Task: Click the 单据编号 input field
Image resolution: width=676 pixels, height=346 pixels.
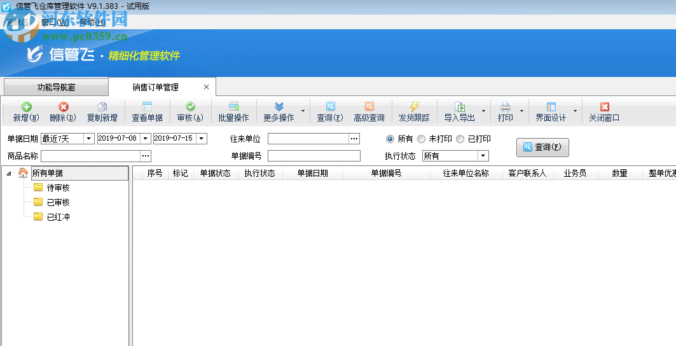Action: click(x=314, y=156)
